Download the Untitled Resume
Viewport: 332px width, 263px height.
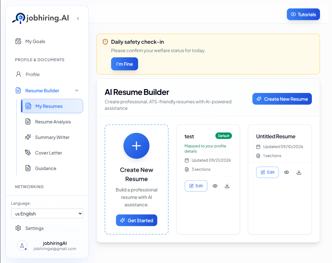pyautogui.click(x=299, y=172)
